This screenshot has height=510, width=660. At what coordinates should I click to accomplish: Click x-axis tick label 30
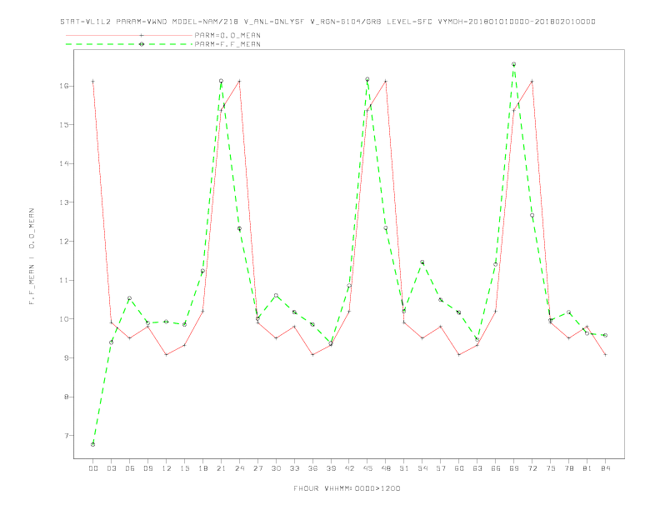point(276,468)
